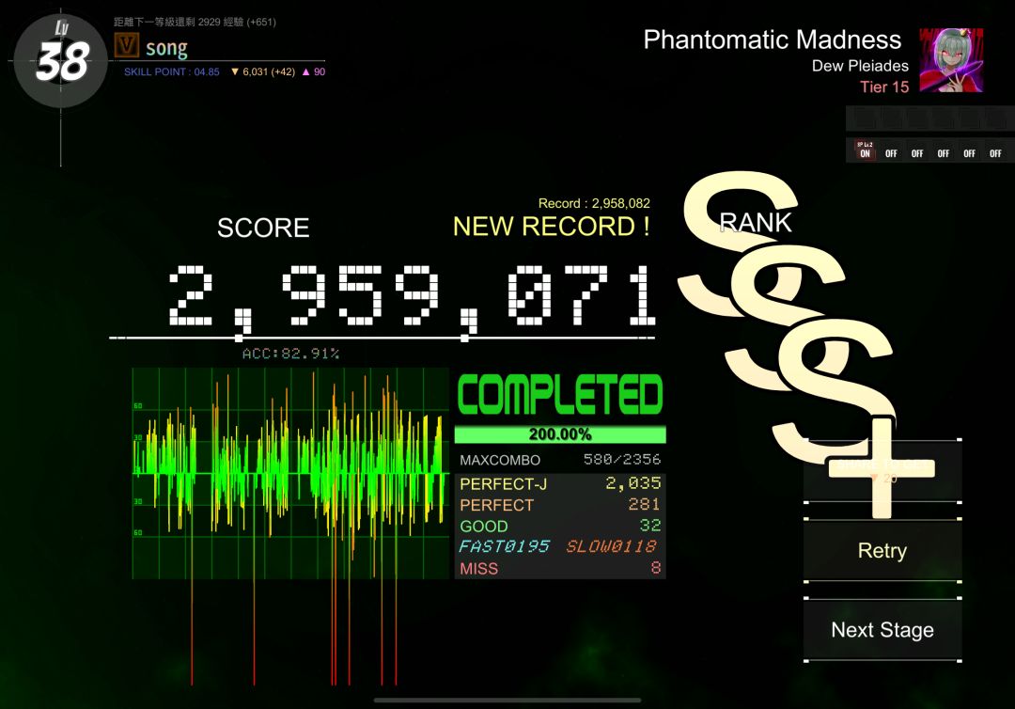Toggle the last OFF modifier on the right
Viewport: 1015px width, 709px height.
[995, 153]
